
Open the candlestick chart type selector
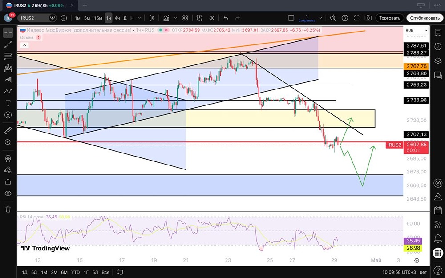[152, 18]
